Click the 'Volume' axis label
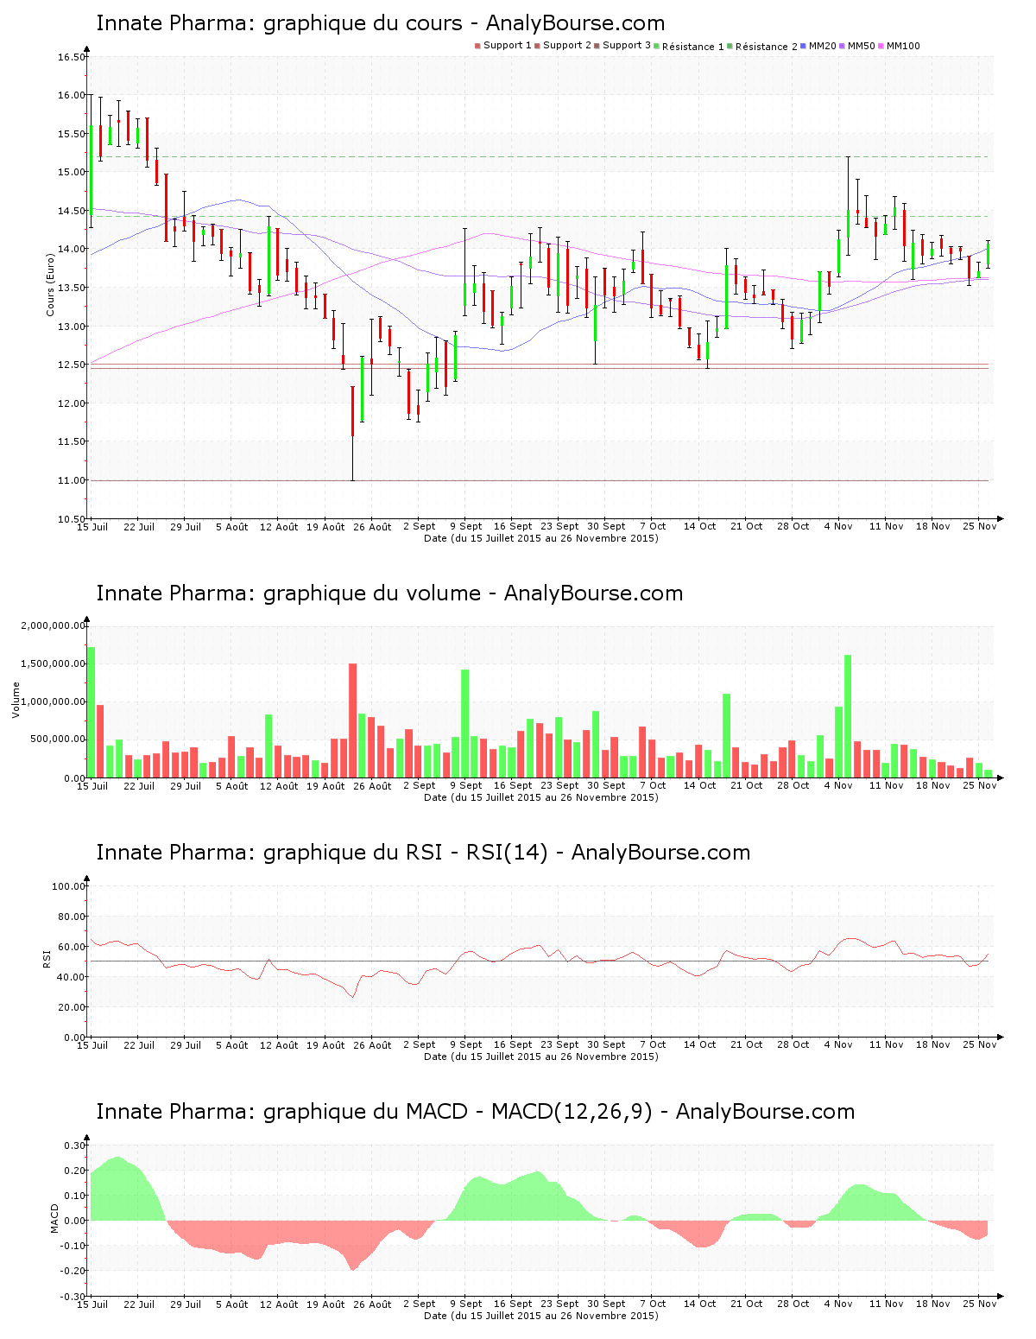The height and width of the screenshot is (1339, 1036). tap(16, 700)
